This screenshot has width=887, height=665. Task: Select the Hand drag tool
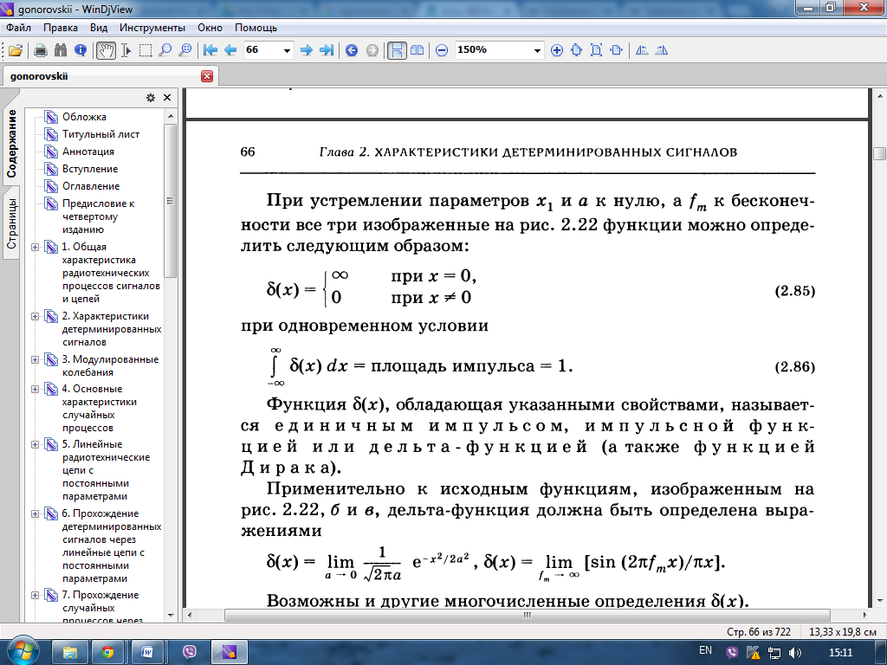105,50
